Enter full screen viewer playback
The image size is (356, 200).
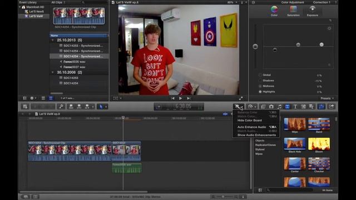(241, 98)
